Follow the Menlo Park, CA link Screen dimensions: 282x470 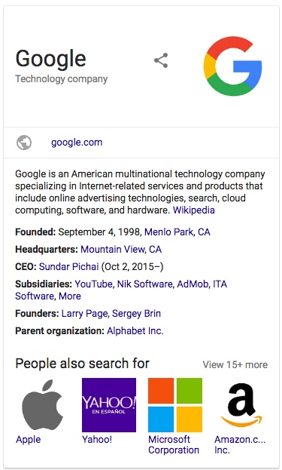pos(177,232)
